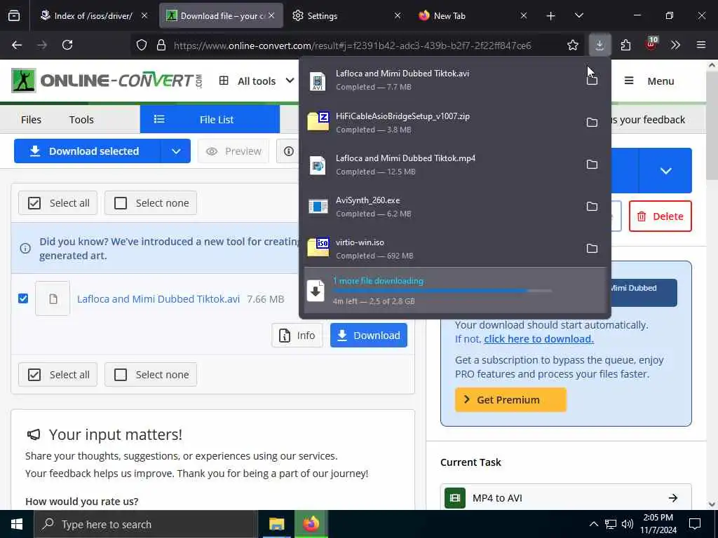This screenshot has height=538, width=718.
Task: Toggle the Downloads toolbar button
Action: pos(600,45)
